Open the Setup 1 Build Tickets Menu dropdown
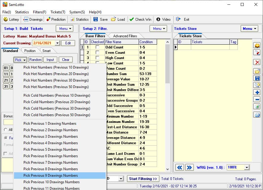The width and height of the screenshot is (263, 190). [65, 29]
